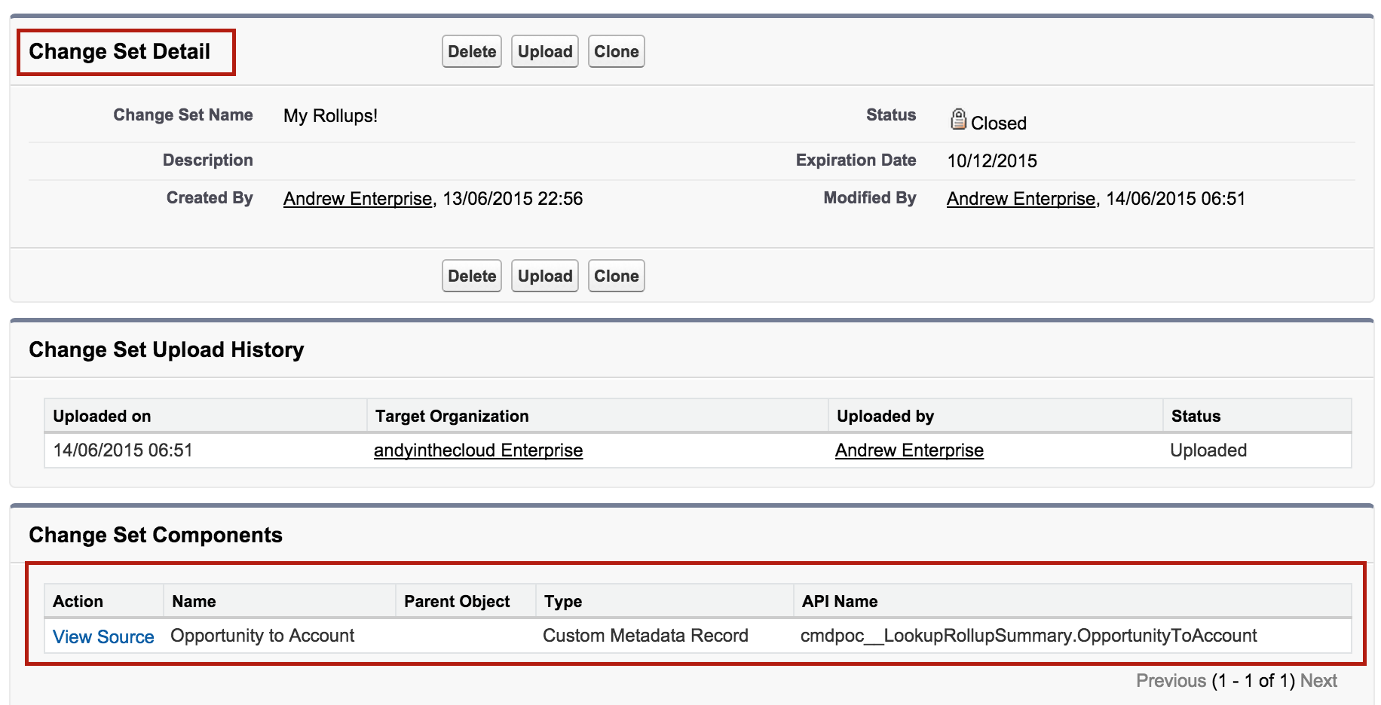Screen dimensions: 1381x705
Task: Click the Delete button below the Created By row
Action: pyautogui.click(x=472, y=276)
